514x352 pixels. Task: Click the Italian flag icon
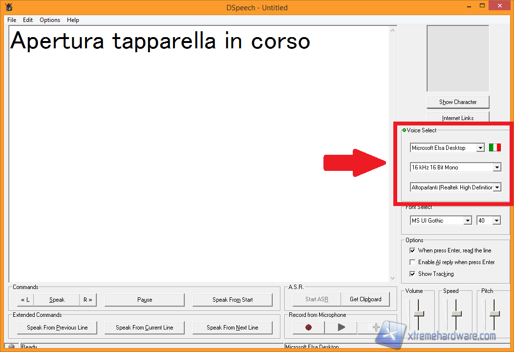pos(495,147)
